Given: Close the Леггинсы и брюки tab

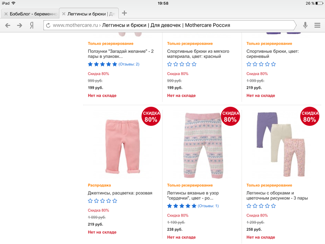Looking at the screenshot, I should [x=64, y=14].
